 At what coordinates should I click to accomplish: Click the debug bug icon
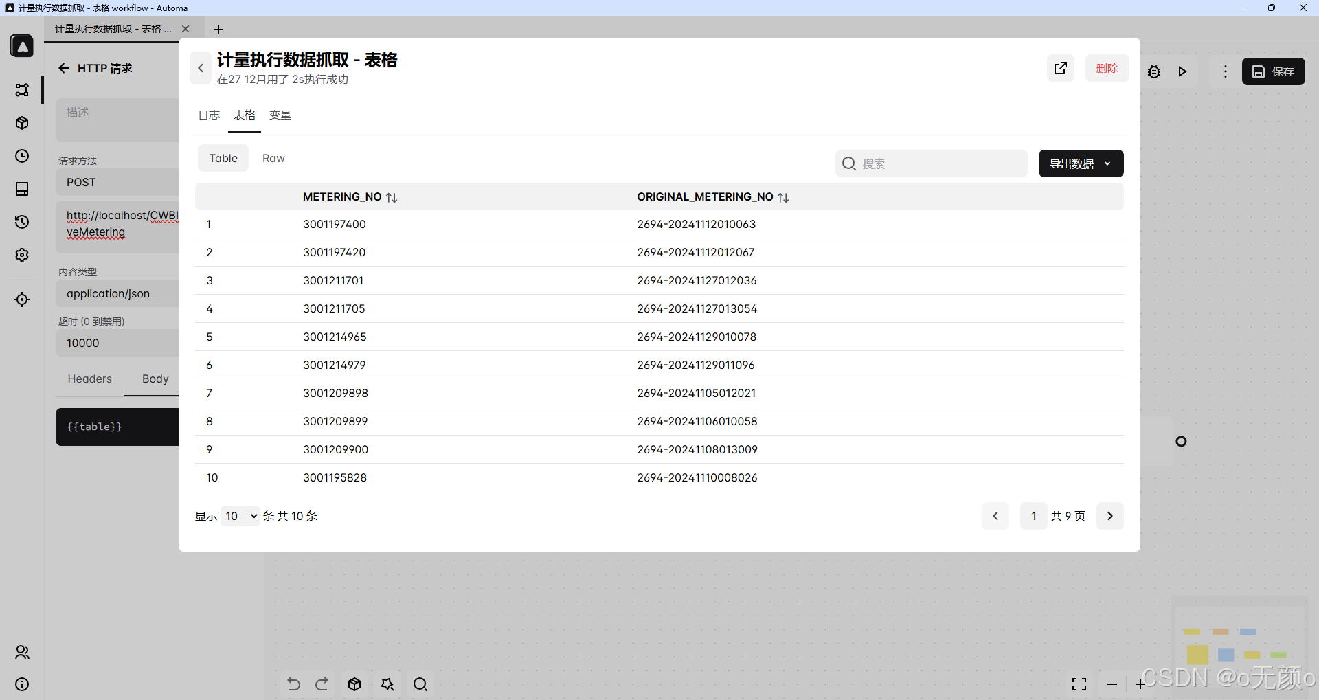[1154, 71]
